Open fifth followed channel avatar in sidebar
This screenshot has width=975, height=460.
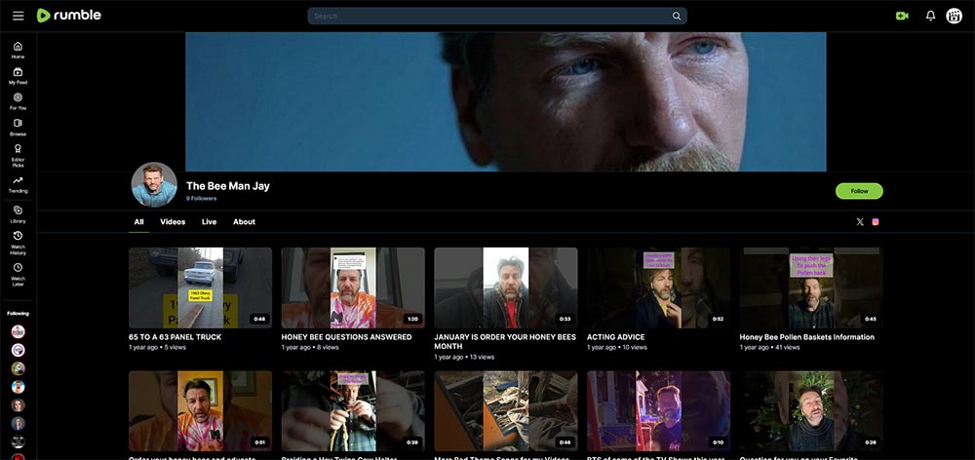[18, 405]
